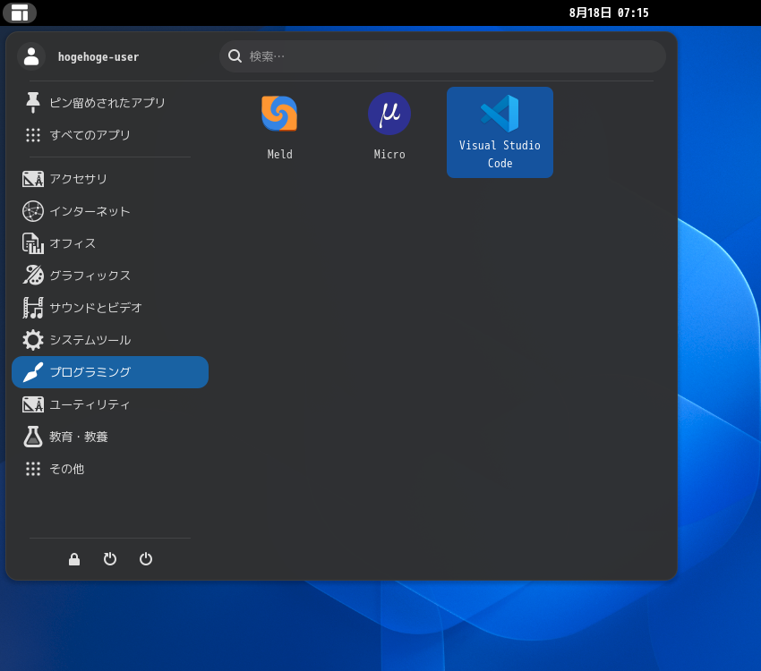This screenshot has height=671, width=761.
Task: Open the date and time clock in panel
Action: (609, 13)
